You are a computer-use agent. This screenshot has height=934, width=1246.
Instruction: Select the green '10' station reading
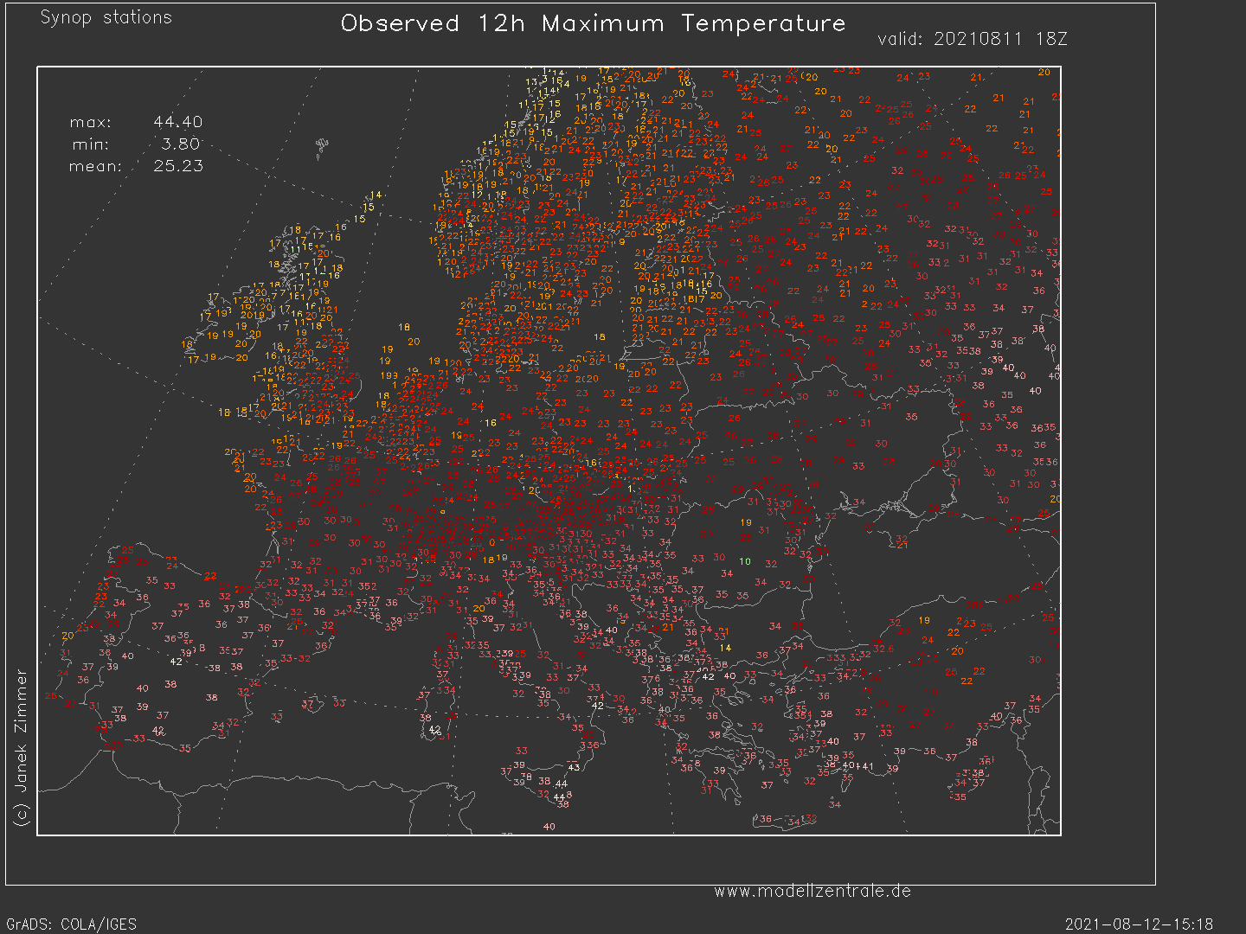pyautogui.click(x=745, y=562)
